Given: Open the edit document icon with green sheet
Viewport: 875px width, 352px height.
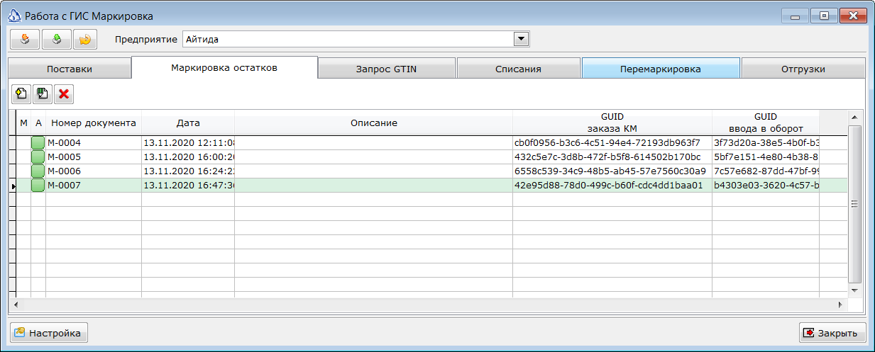Looking at the screenshot, I should coord(43,93).
